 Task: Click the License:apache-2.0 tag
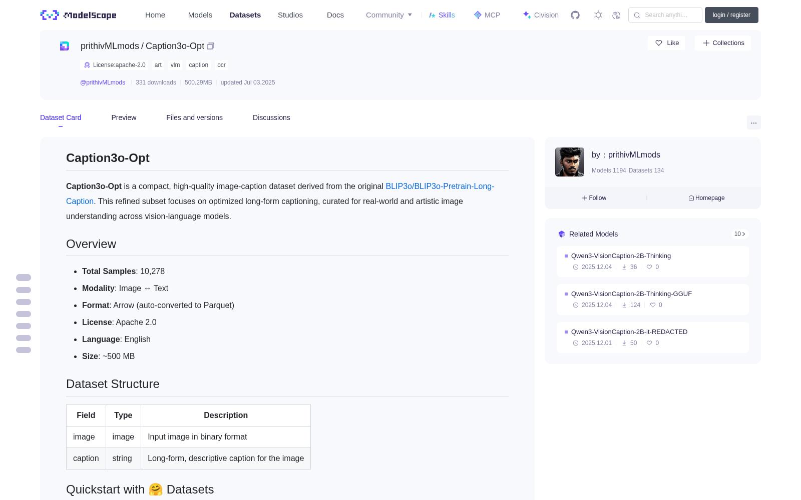click(x=115, y=65)
